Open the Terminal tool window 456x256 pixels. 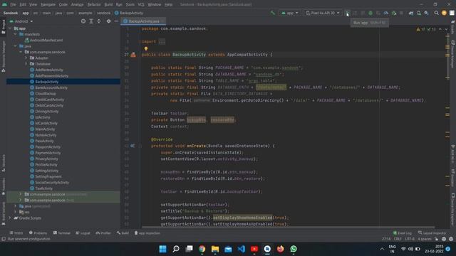coord(62,233)
